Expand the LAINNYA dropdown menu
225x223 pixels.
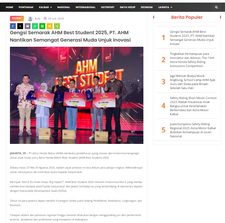165,7
